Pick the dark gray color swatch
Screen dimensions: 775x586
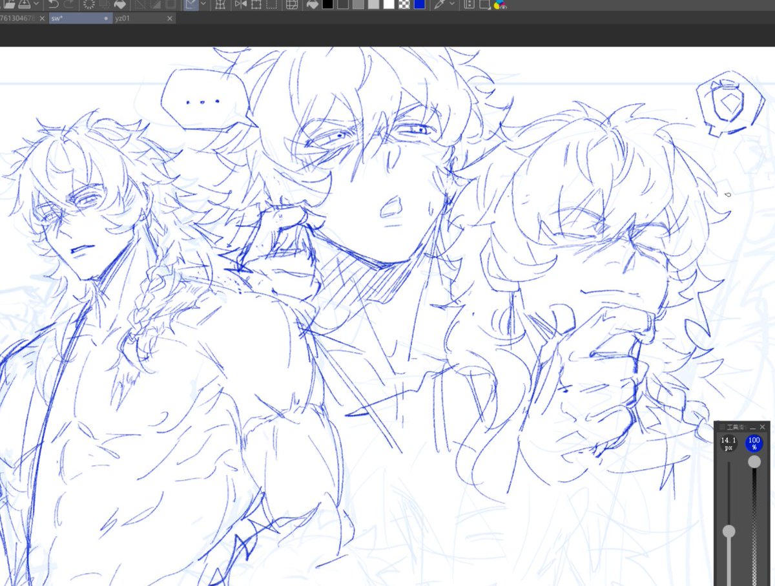tap(343, 5)
